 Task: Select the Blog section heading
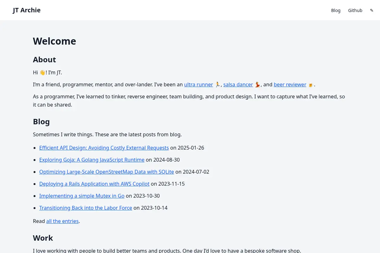41,122
